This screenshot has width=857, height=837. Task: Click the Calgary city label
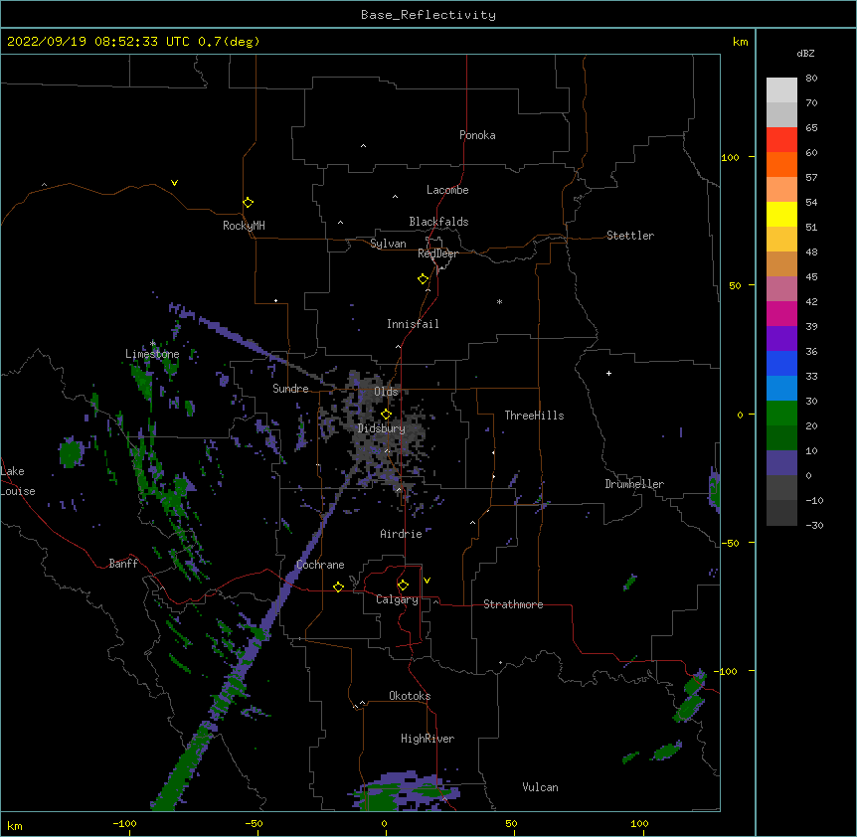click(x=397, y=599)
